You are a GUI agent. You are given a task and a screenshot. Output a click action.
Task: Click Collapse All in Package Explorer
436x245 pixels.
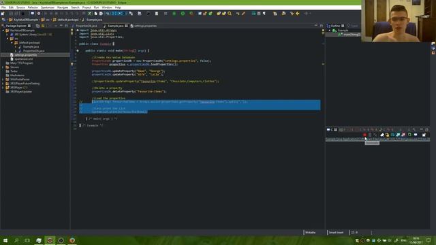pos(37,26)
